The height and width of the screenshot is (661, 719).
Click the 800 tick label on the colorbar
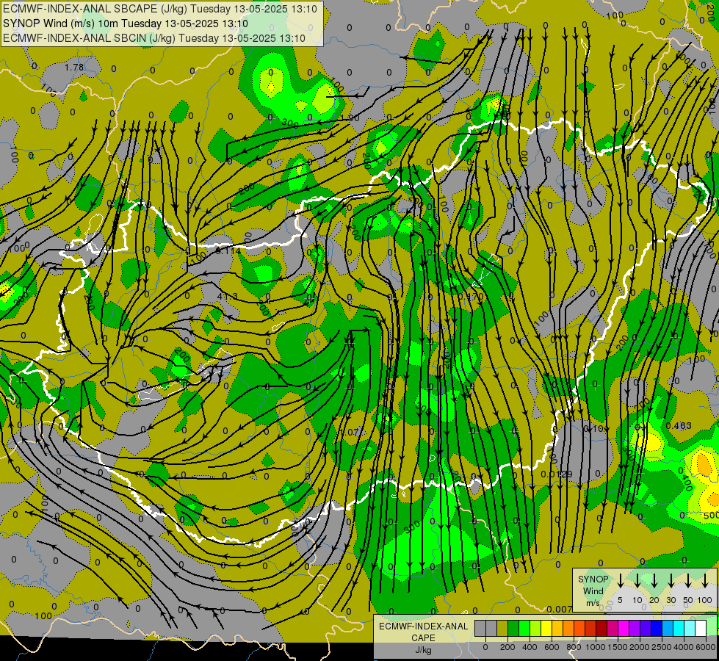574,647
